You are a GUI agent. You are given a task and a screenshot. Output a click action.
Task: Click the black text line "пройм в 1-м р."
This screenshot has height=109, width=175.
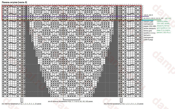point(149,33)
